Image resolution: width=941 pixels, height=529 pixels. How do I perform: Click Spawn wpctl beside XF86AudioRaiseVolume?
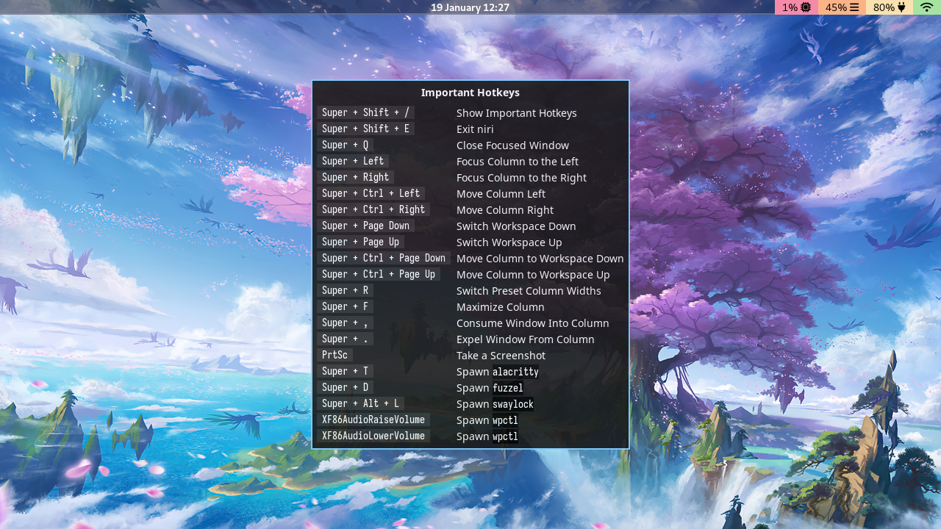pos(487,420)
